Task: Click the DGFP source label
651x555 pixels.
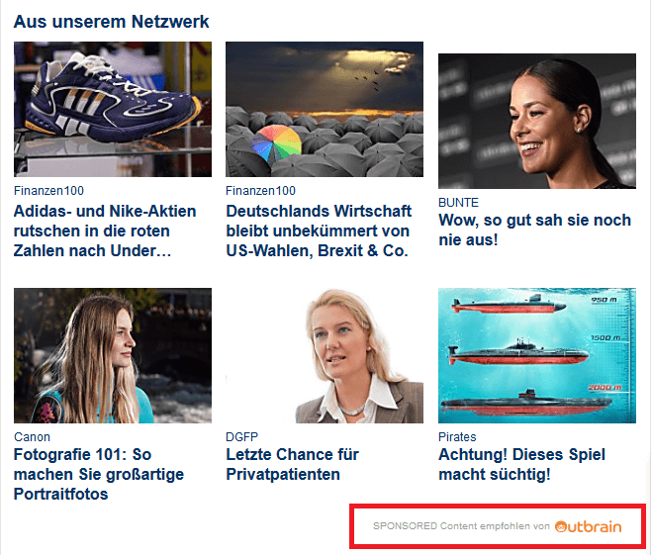Action: tap(241, 437)
